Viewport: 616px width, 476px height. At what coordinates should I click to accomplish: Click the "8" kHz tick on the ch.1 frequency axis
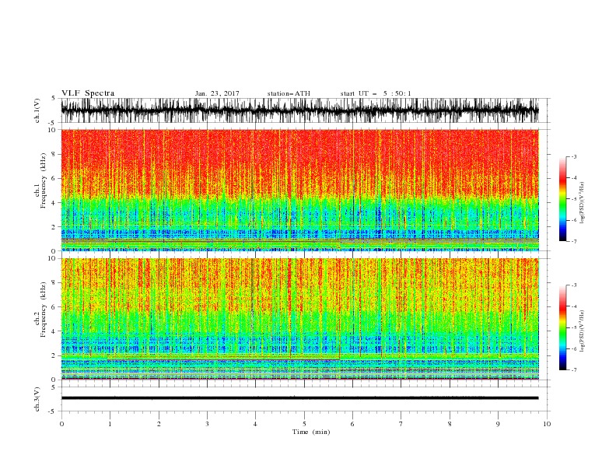pyautogui.click(x=54, y=154)
